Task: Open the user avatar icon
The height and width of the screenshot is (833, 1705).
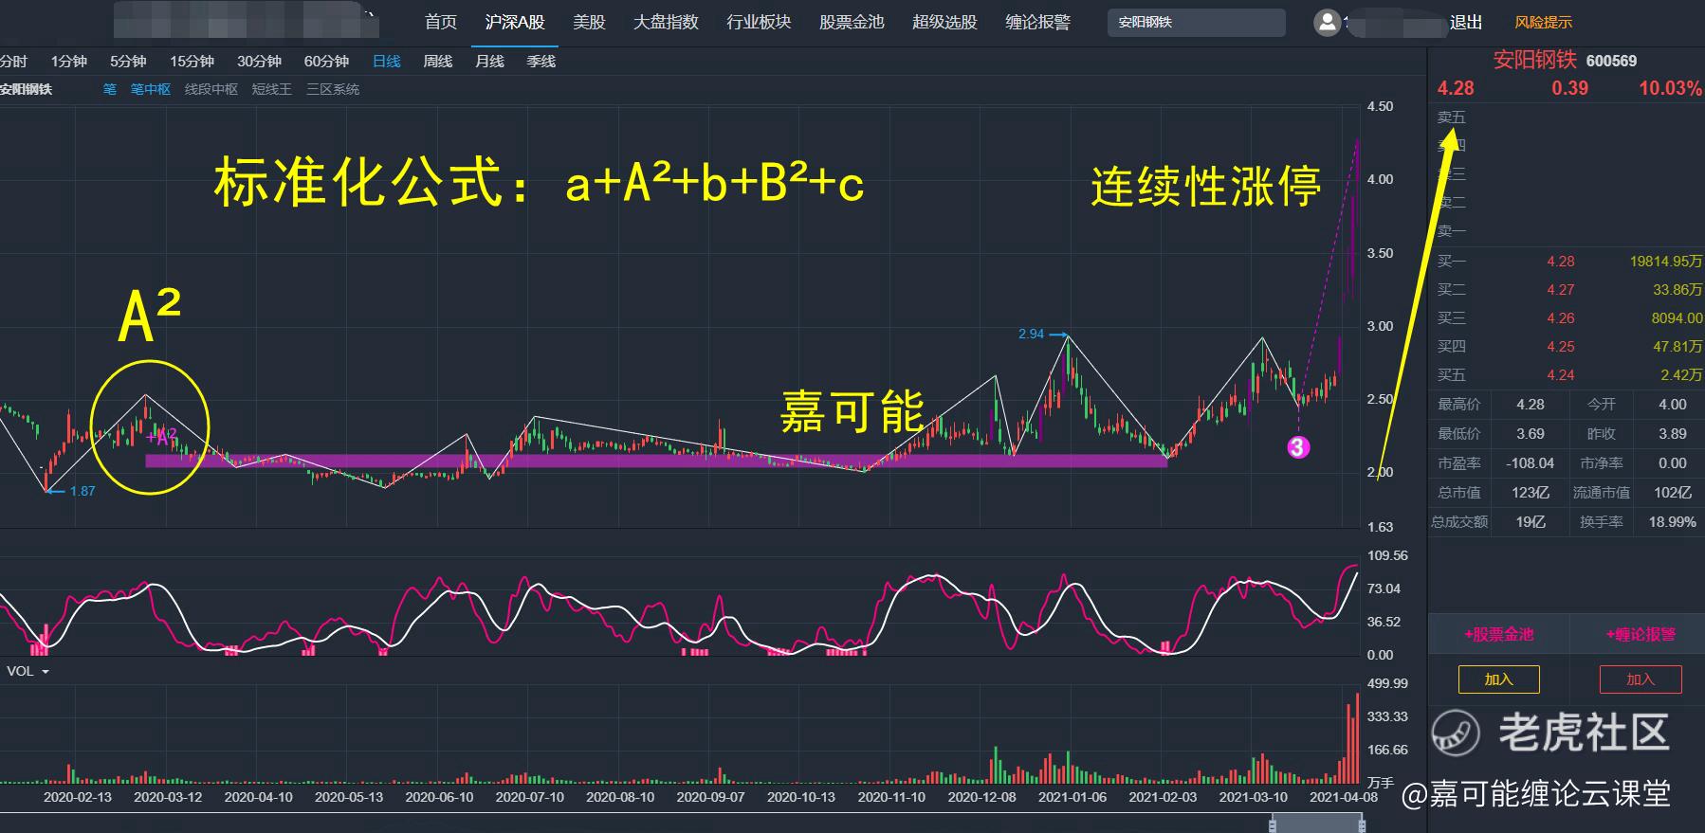Action: click(x=1327, y=23)
